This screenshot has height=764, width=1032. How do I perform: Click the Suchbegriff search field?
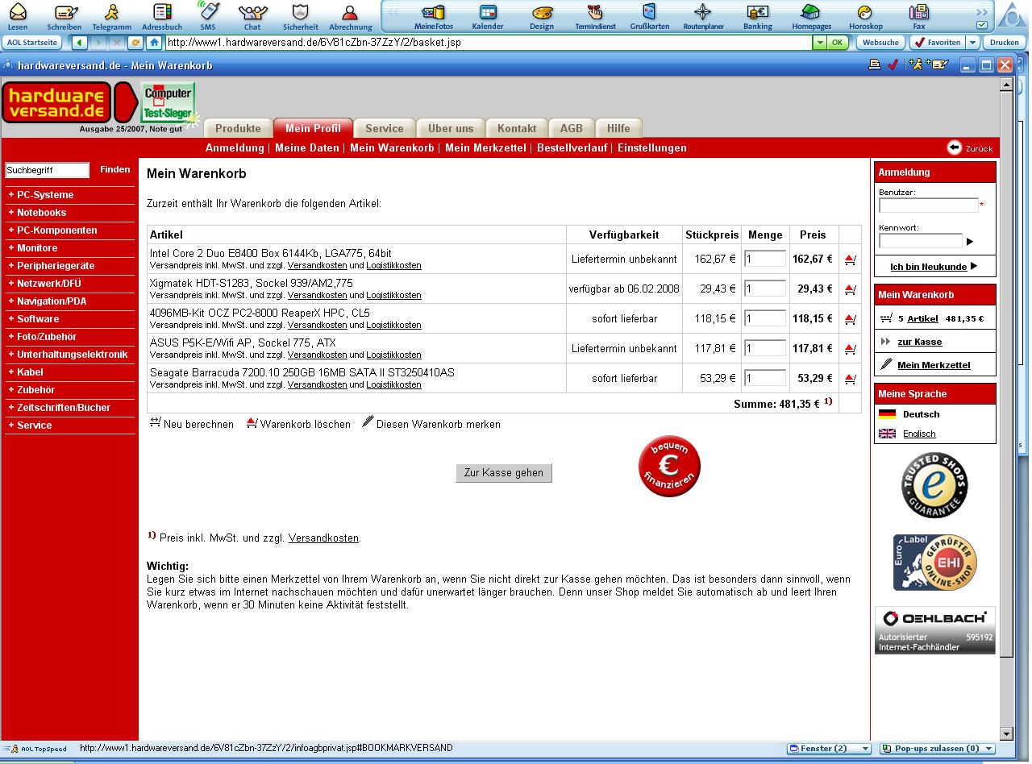(47, 170)
